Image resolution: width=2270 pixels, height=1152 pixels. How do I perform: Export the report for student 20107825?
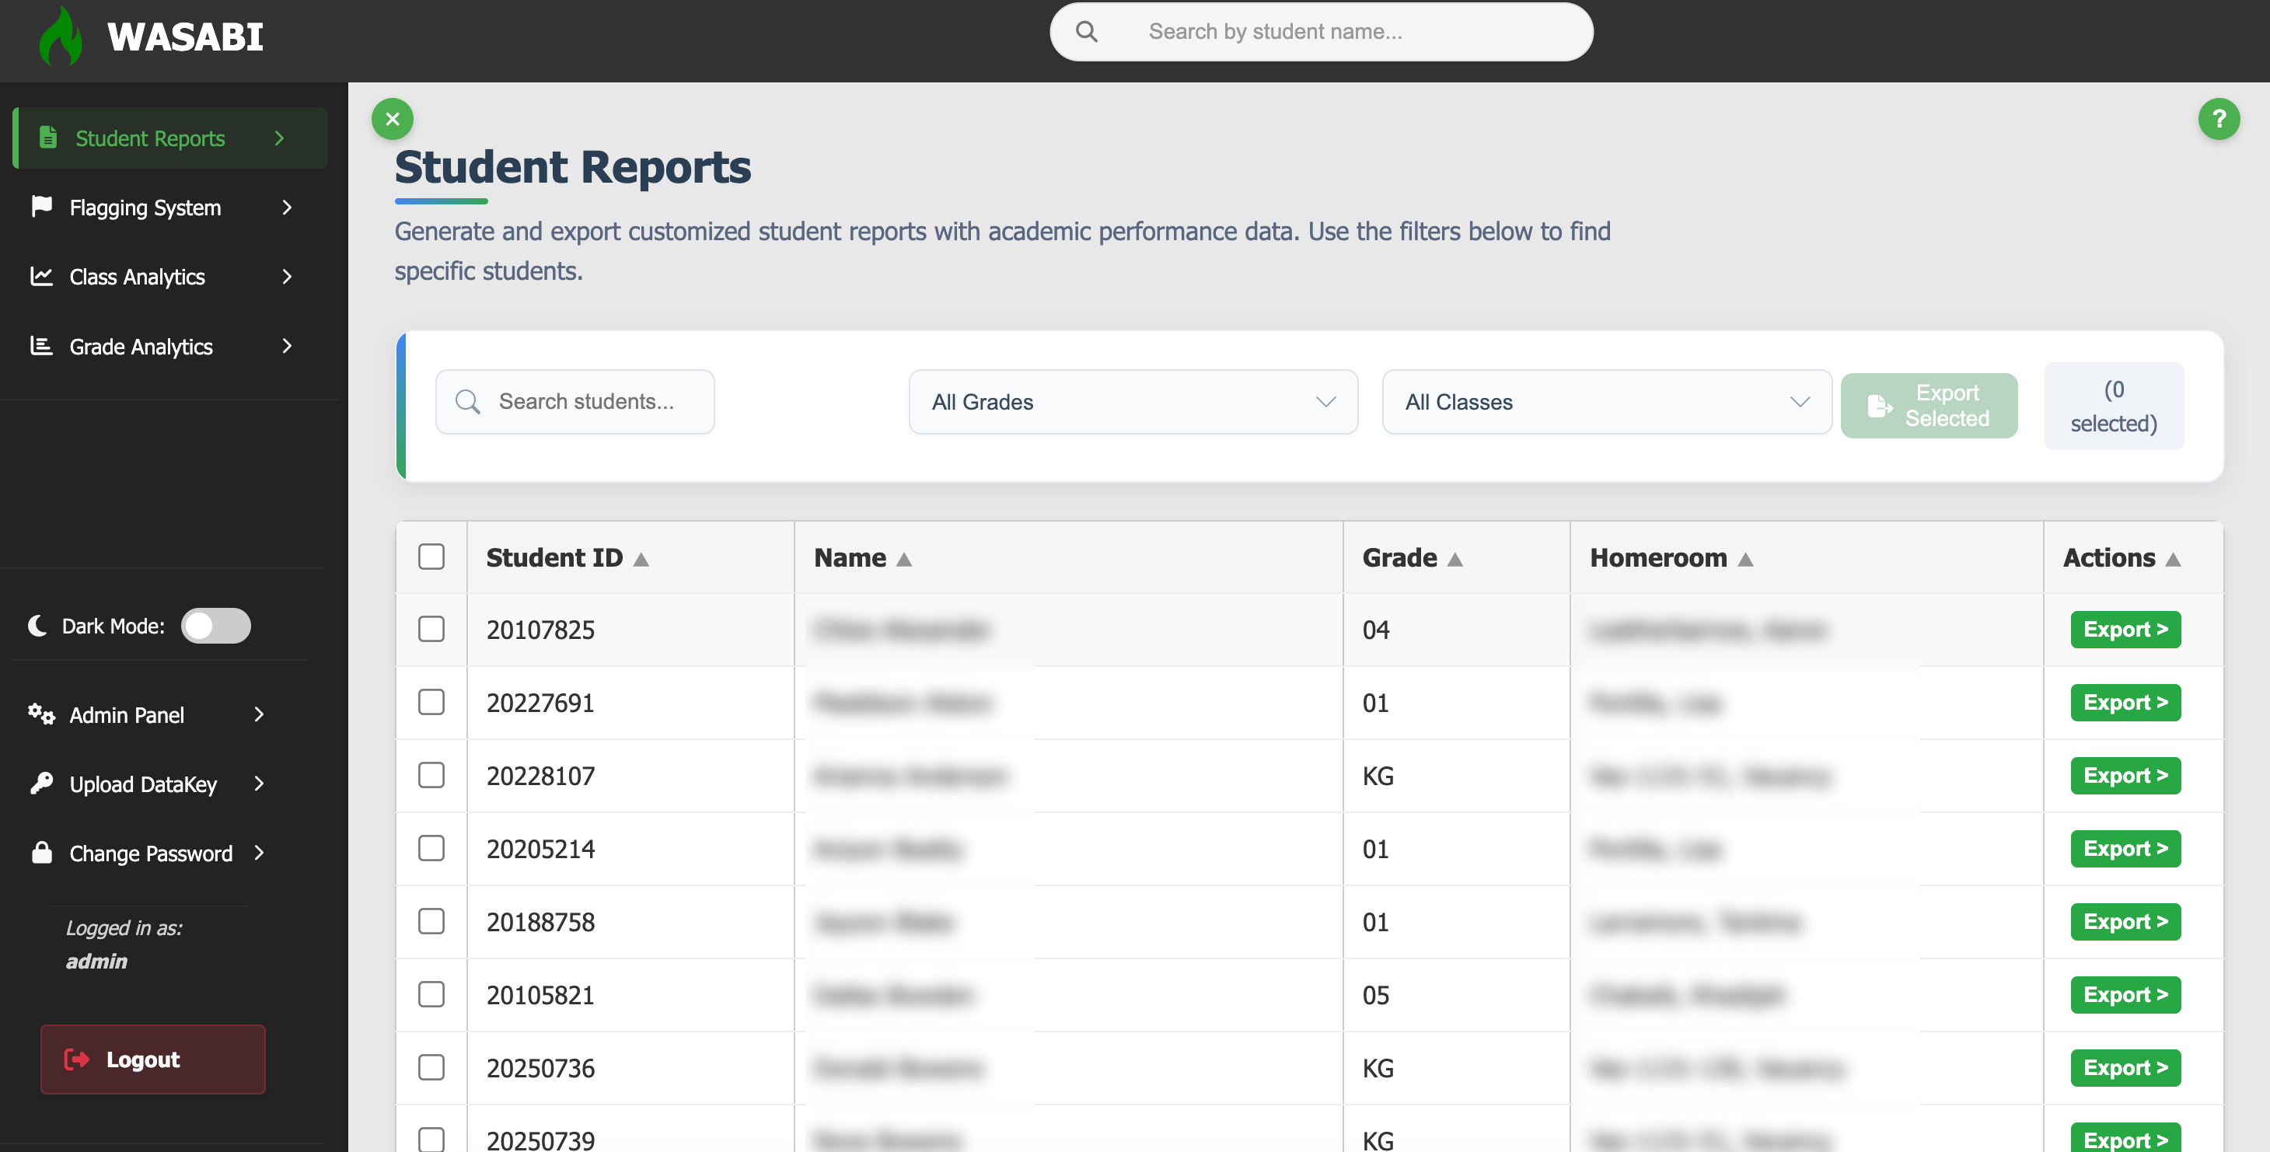pyautogui.click(x=2125, y=630)
